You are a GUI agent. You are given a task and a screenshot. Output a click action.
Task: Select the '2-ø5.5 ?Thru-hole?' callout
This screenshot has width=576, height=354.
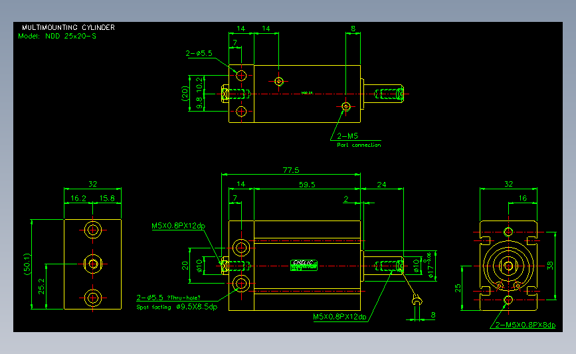click(x=168, y=298)
